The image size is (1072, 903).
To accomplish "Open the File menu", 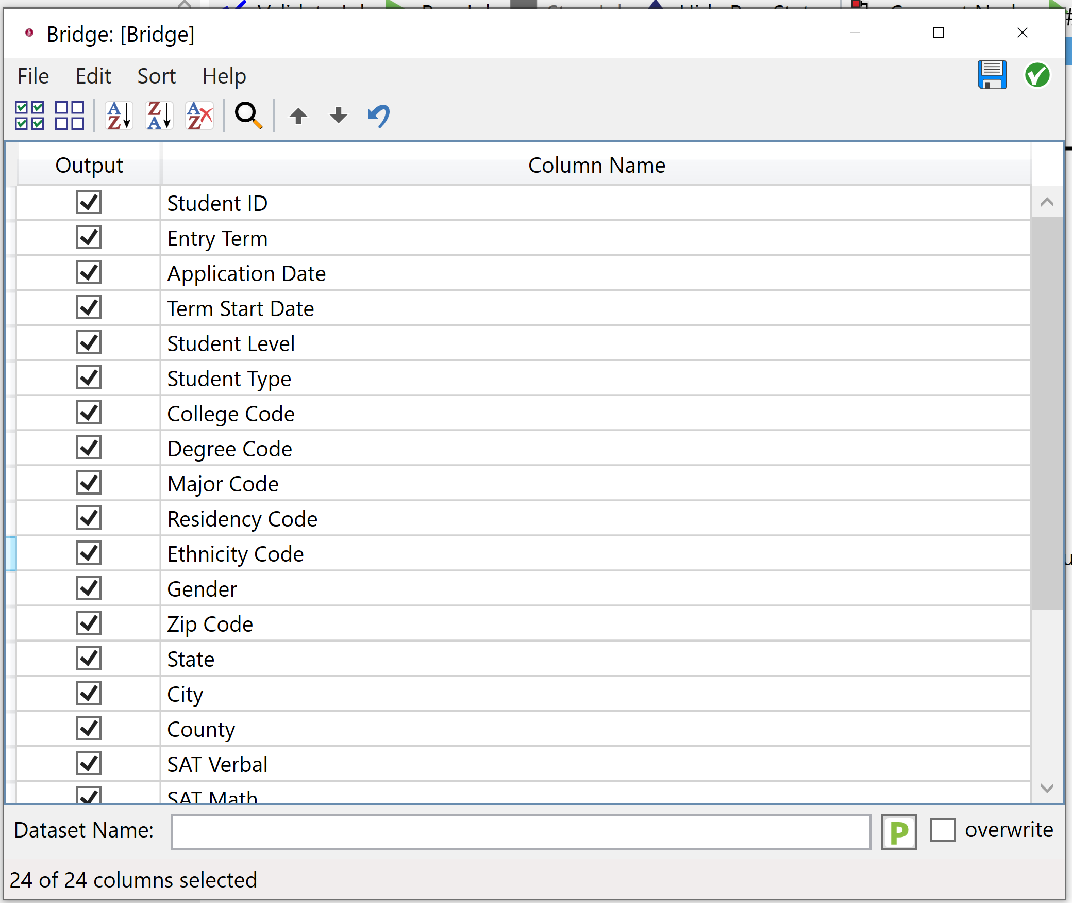I will click(x=33, y=76).
